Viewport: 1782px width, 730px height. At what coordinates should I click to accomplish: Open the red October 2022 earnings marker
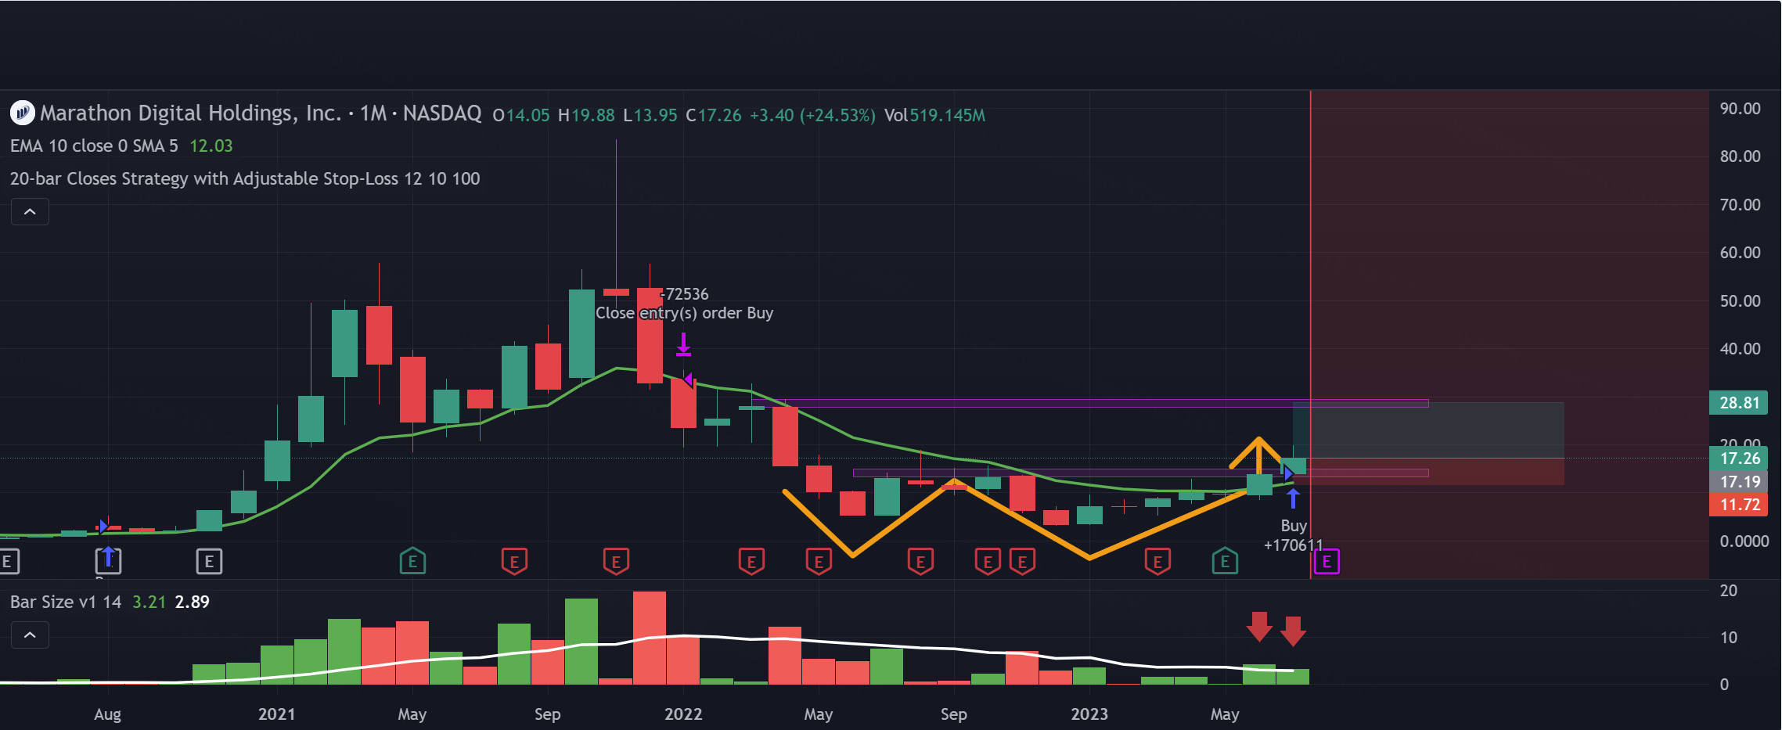[988, 561]
